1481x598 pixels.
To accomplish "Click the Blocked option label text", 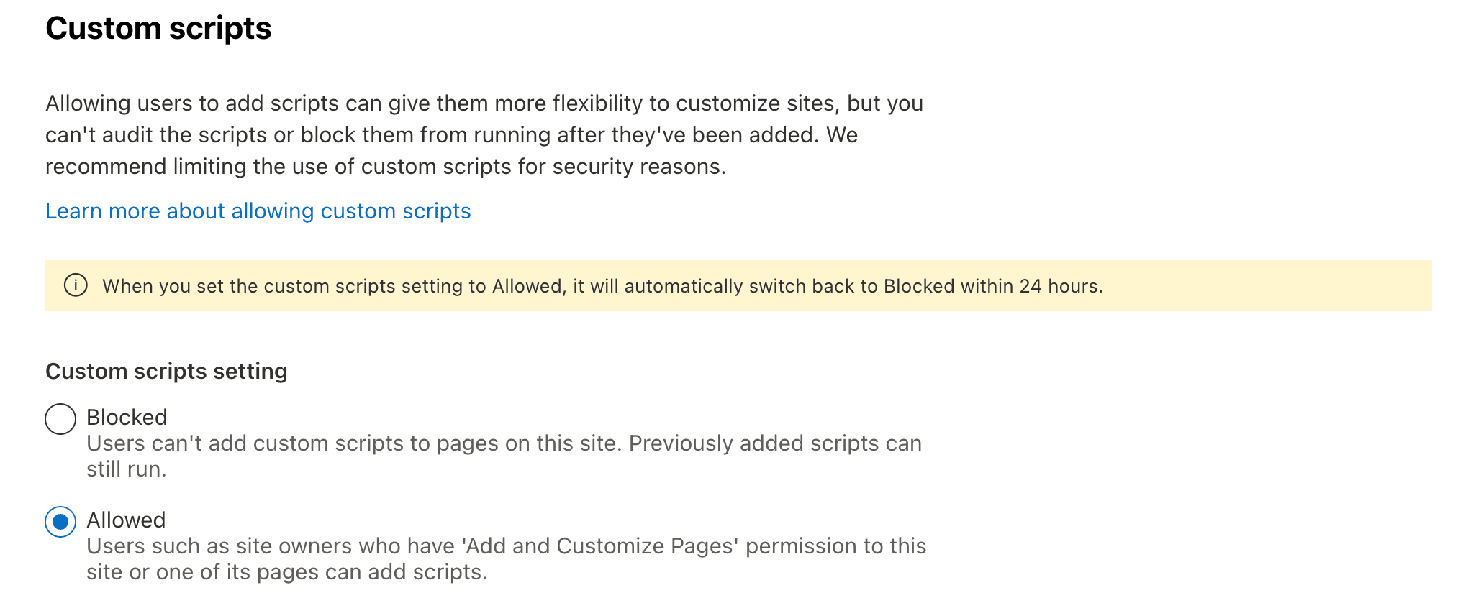I will (127, 418).
